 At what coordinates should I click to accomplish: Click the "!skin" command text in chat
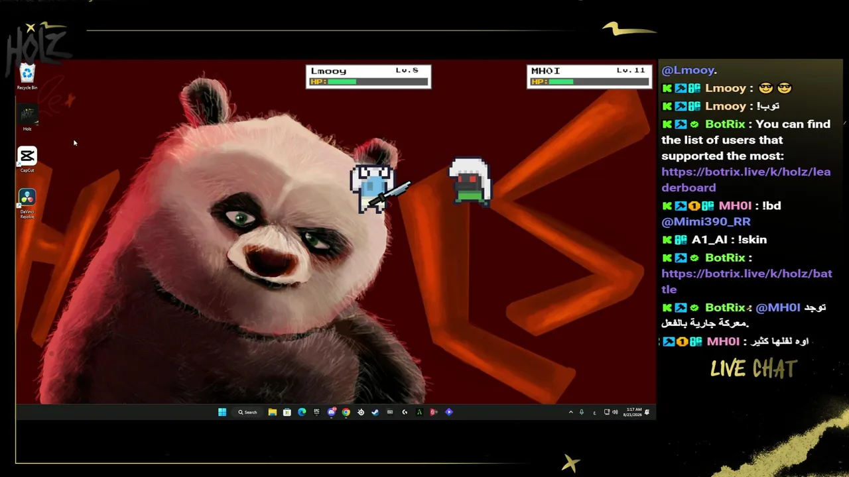click(753, 240)
